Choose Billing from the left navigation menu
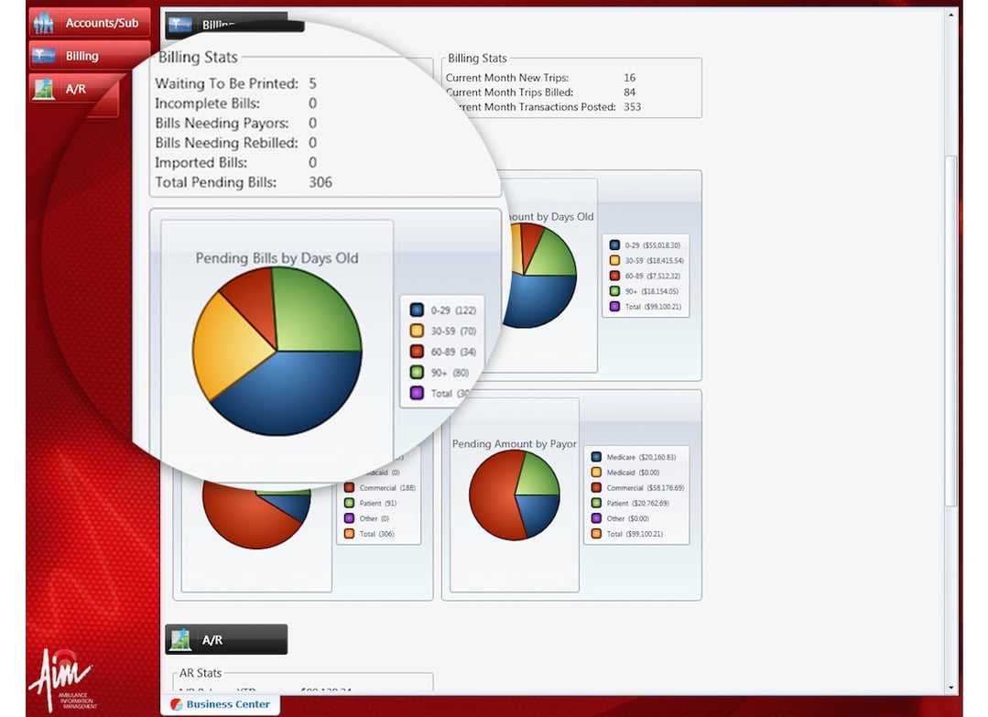This screenshot has height=717, width=988. (x=89, y=55)
